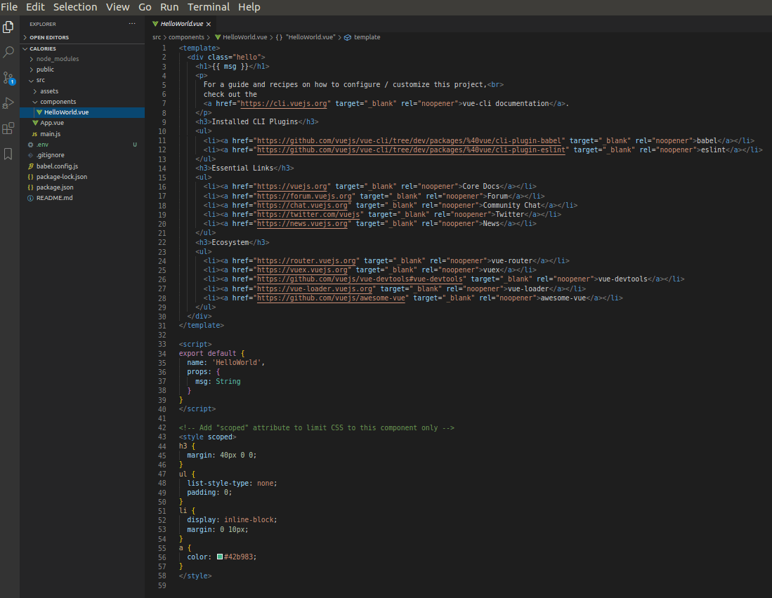
Task: Collapse the src folder
Action: (x=32, y=80)
